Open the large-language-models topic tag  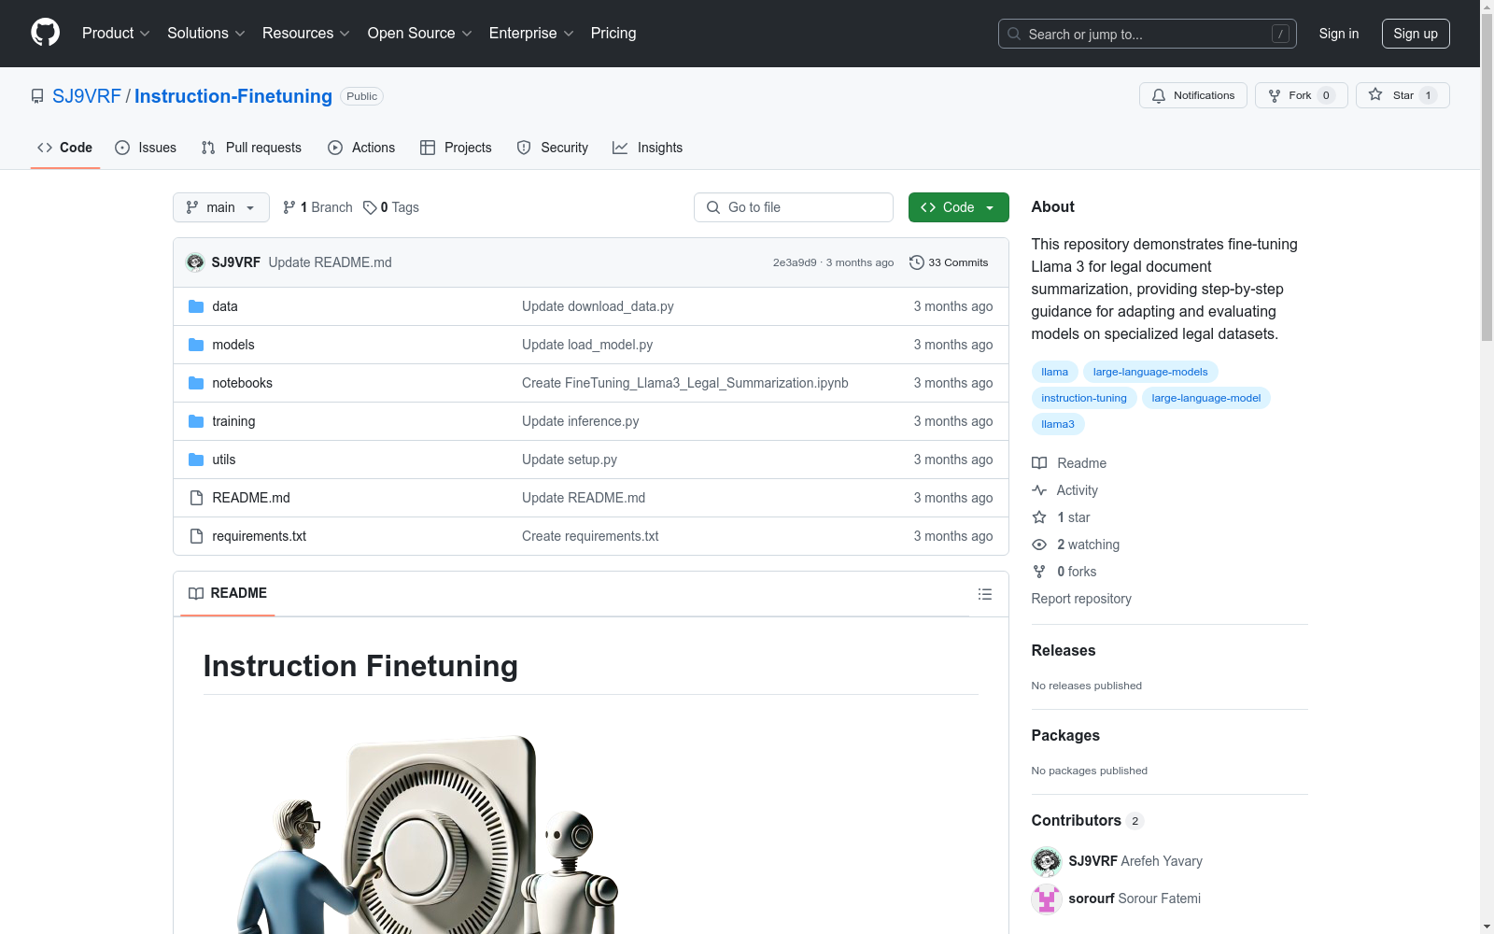pyautogui.click(x=1150, y=372)
